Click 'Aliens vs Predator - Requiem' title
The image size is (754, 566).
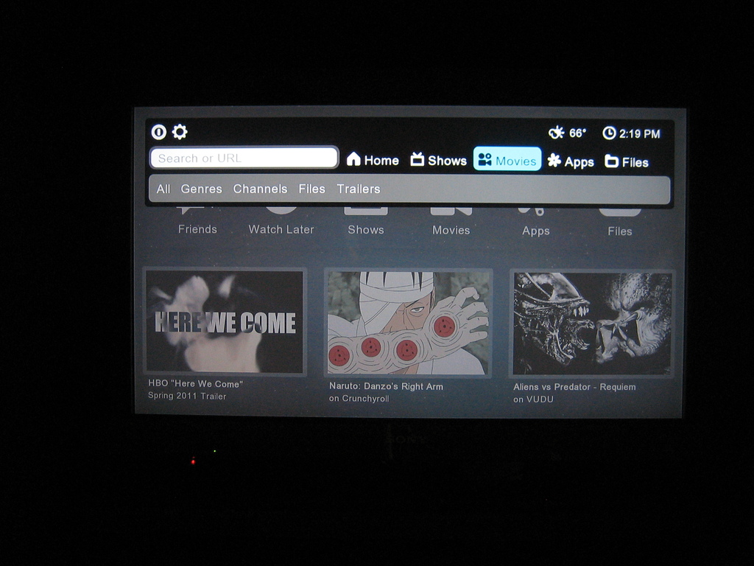coord(574,387)
